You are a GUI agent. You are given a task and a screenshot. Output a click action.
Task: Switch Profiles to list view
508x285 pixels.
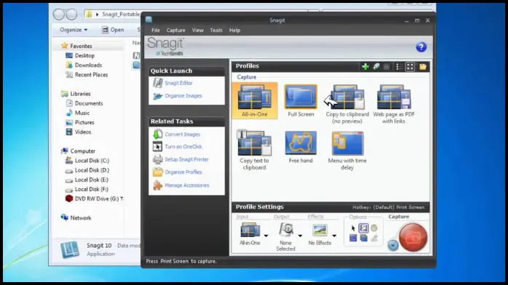click(400, 67)
